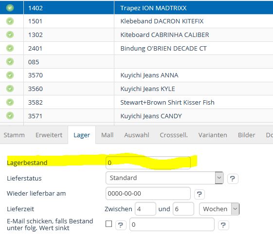The image size is (273, 236).
Task: Click the Lieferzeit minimum field showing 4
Action: tap(146, 209)
